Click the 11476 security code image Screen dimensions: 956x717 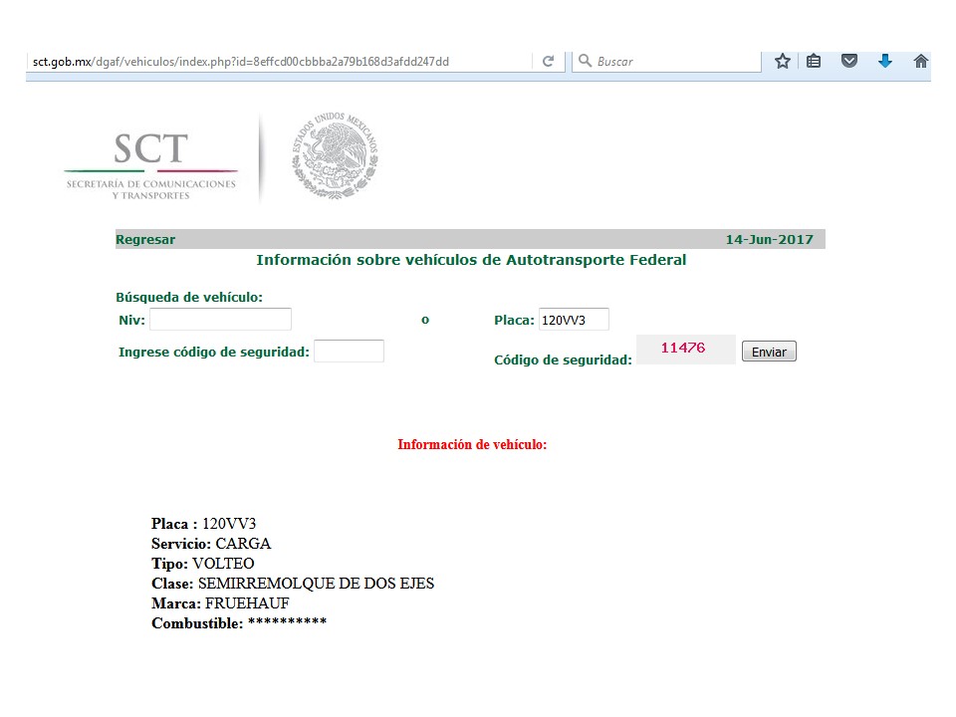click(684, 350)
